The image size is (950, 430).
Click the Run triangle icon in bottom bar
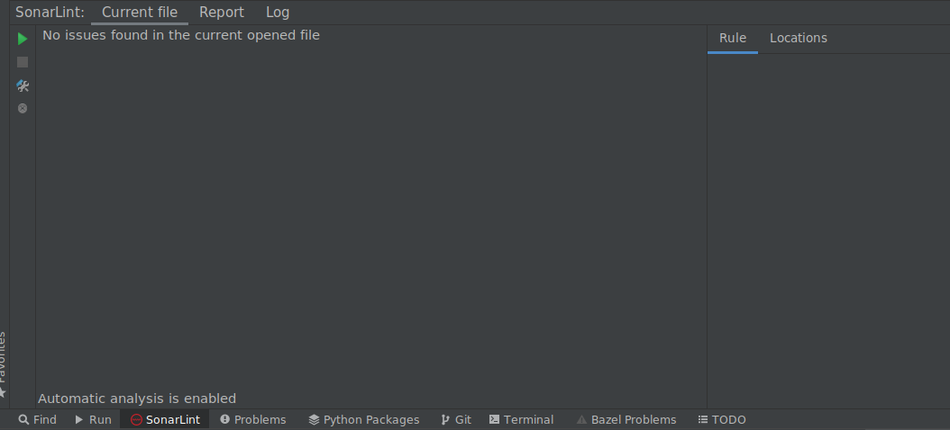[x=79, y=420]
